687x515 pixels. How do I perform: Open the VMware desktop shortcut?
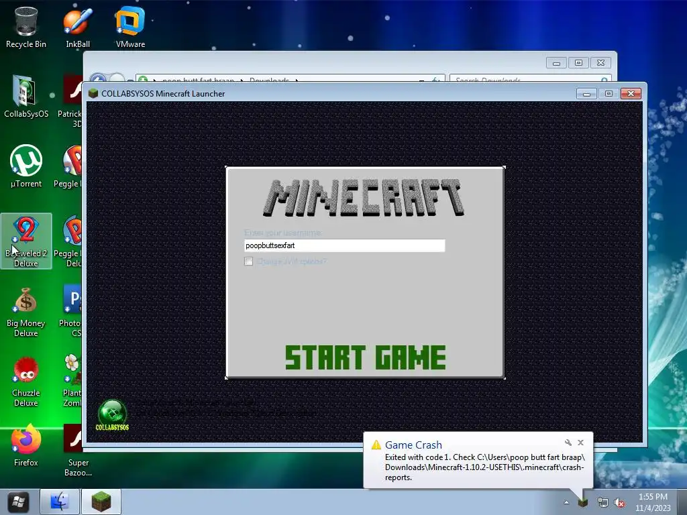point(130,27)
